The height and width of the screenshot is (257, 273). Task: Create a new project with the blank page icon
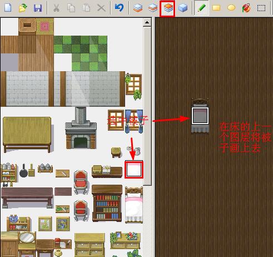pyautogui.click(x=8, y=8)
